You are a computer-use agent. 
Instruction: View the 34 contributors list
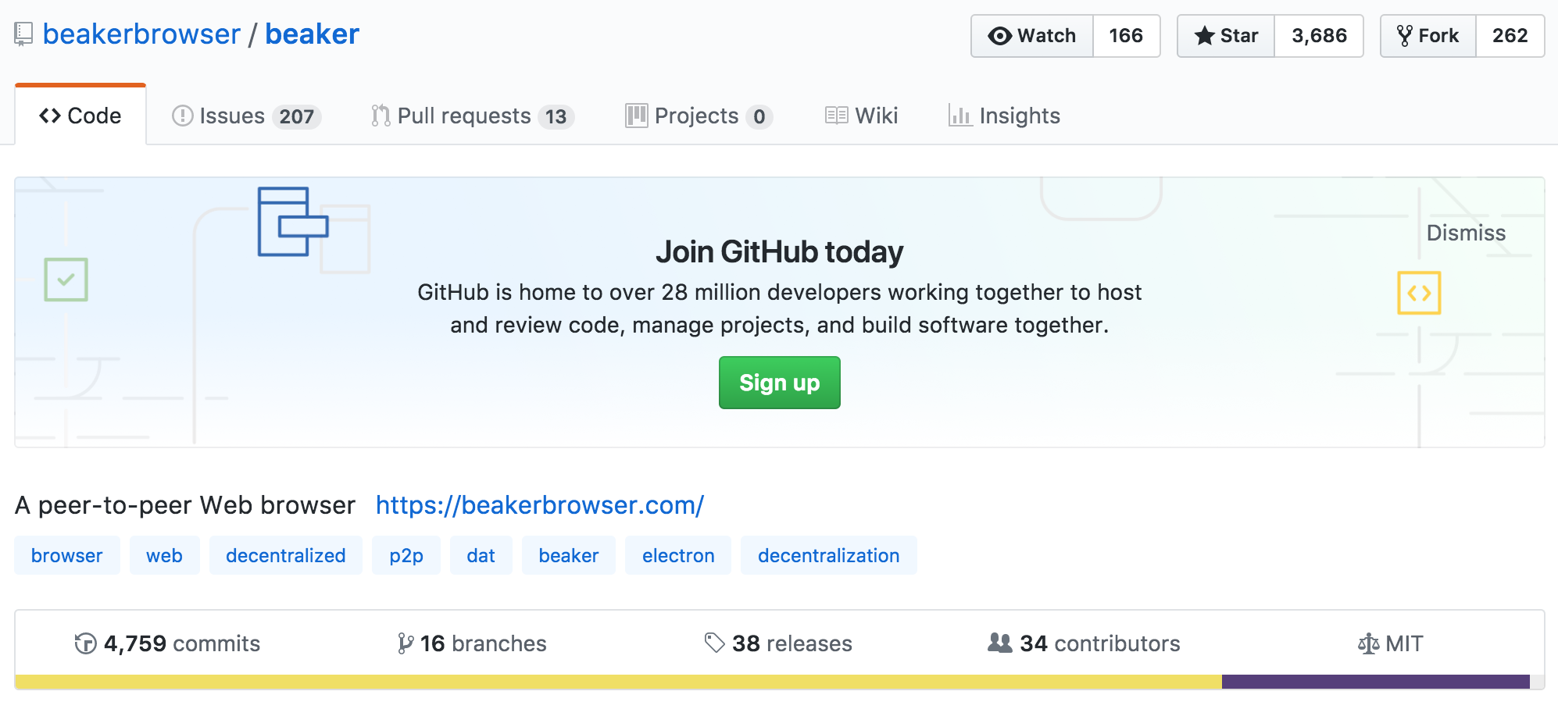tap(1084, 643)
